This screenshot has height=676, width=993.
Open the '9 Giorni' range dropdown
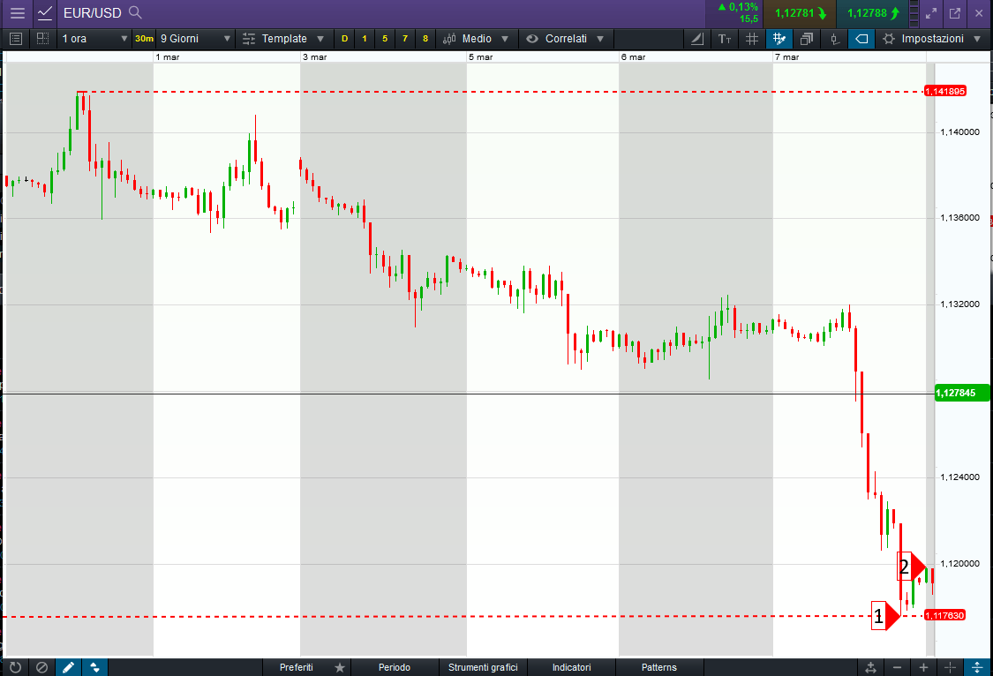[x=195, y=39]
